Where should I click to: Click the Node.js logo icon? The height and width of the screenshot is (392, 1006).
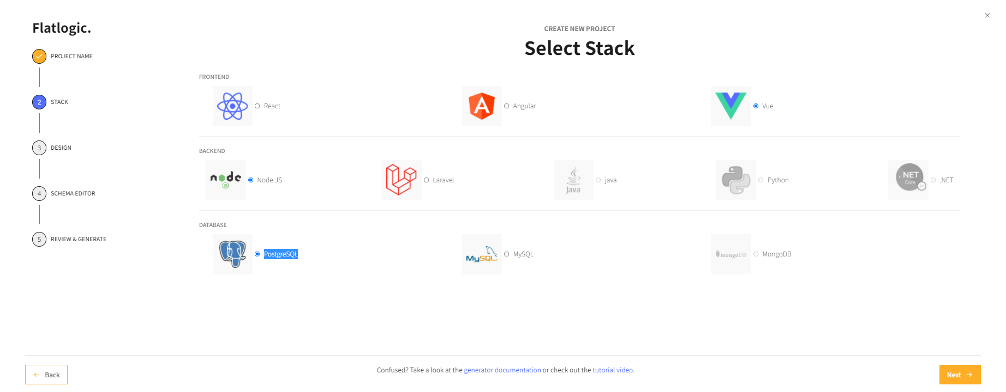(226, 180)
